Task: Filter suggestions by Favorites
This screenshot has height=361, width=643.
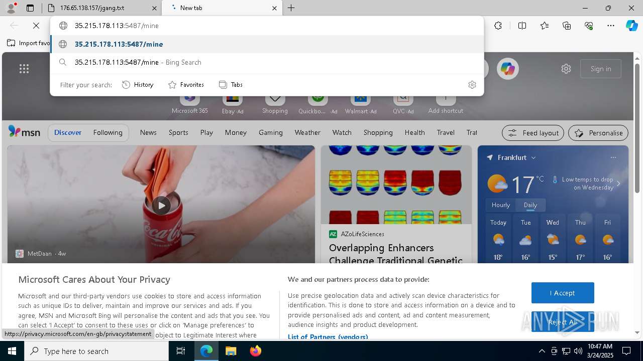Action: coord(186,85)
